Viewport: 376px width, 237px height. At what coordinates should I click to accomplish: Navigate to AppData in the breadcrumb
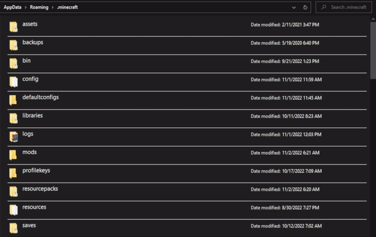(16, 7)
